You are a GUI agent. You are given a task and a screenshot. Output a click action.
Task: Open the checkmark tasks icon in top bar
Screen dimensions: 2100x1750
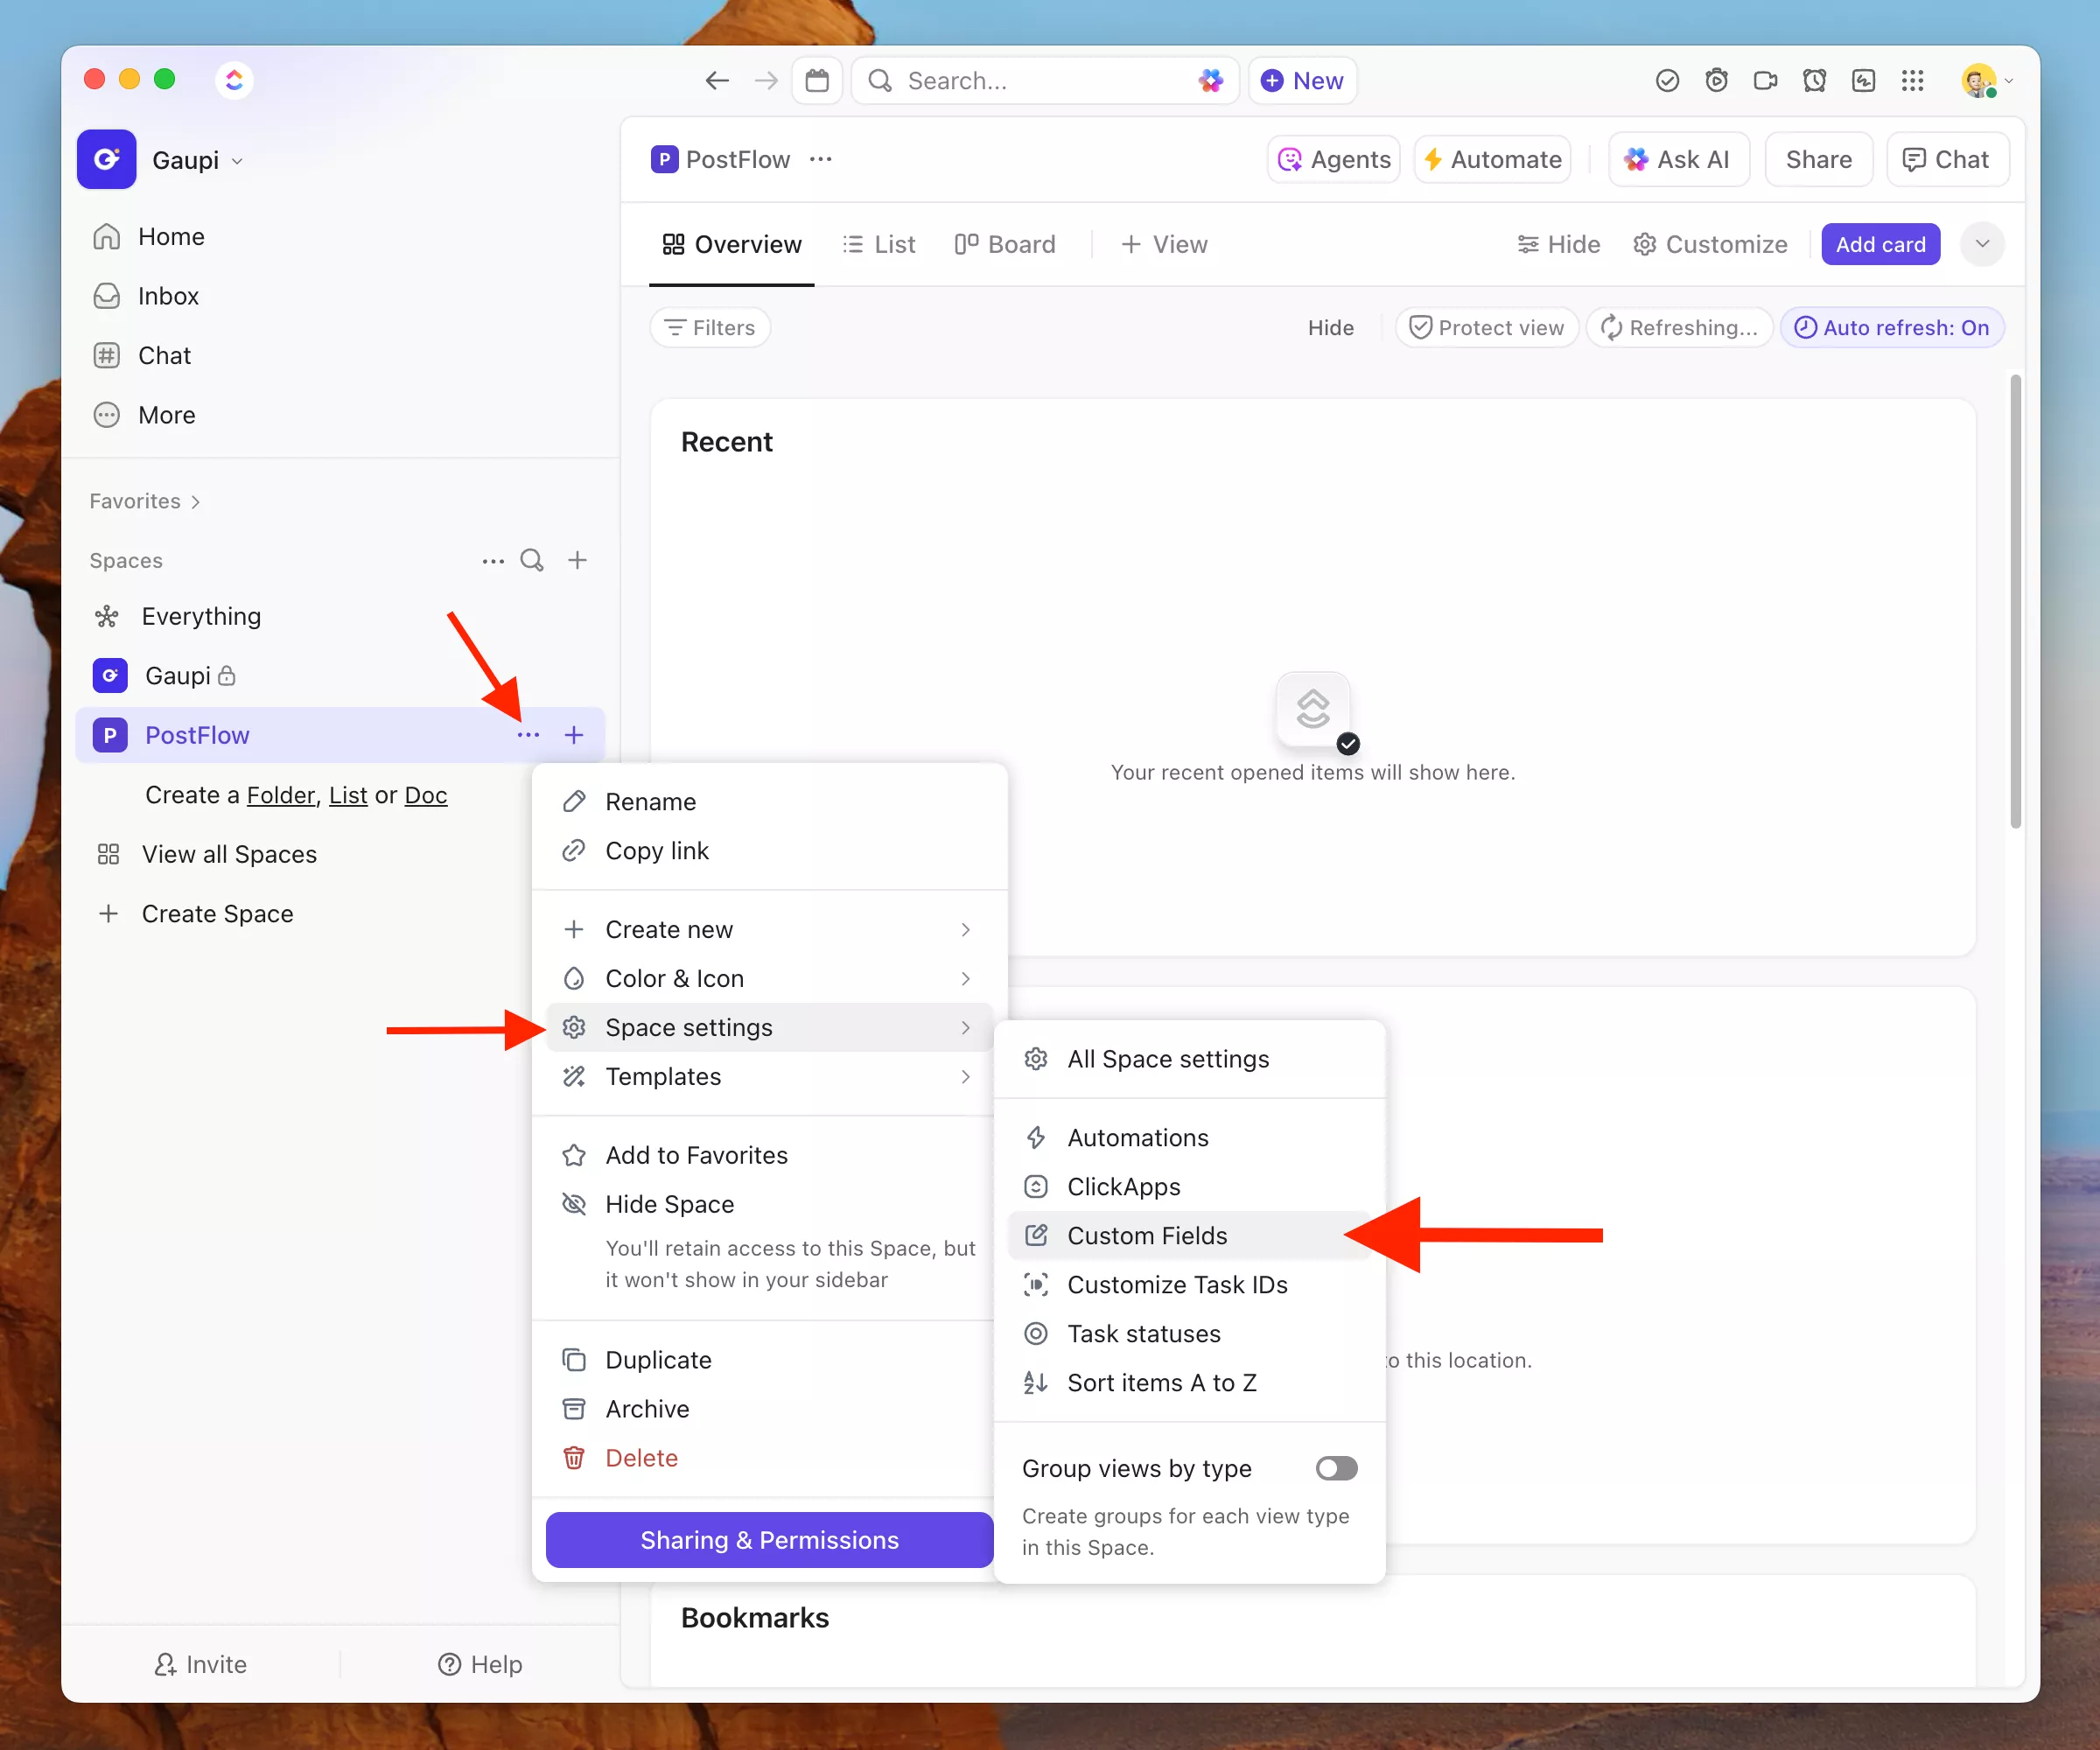(x=1667, y=80)
